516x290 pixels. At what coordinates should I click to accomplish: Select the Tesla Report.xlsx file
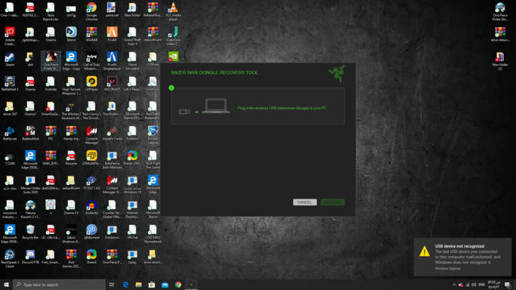click(51, 11)
